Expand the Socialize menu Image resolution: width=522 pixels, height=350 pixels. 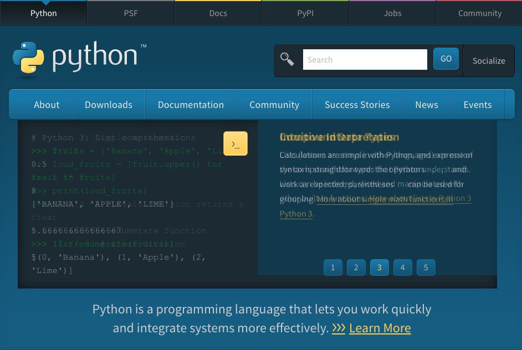(x=488, y=60)
